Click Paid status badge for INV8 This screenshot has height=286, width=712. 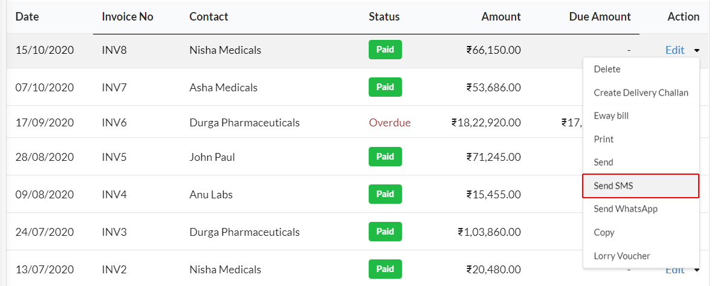pyautogui.click(x=385, y=50)
